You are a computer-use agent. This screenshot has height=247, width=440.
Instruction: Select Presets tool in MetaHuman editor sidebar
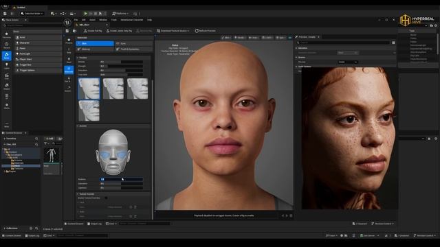click(x=69, y=41)
